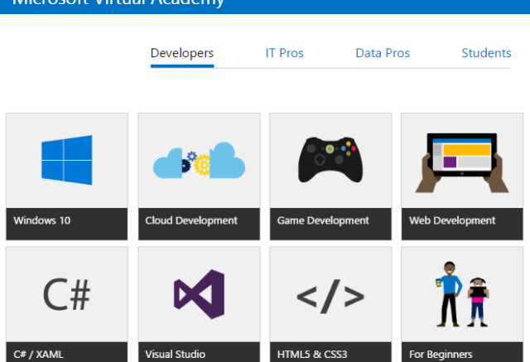This screenshot has height=362, width=530.
Task: Click the C# symbol tile
Action: coord(66,294)
